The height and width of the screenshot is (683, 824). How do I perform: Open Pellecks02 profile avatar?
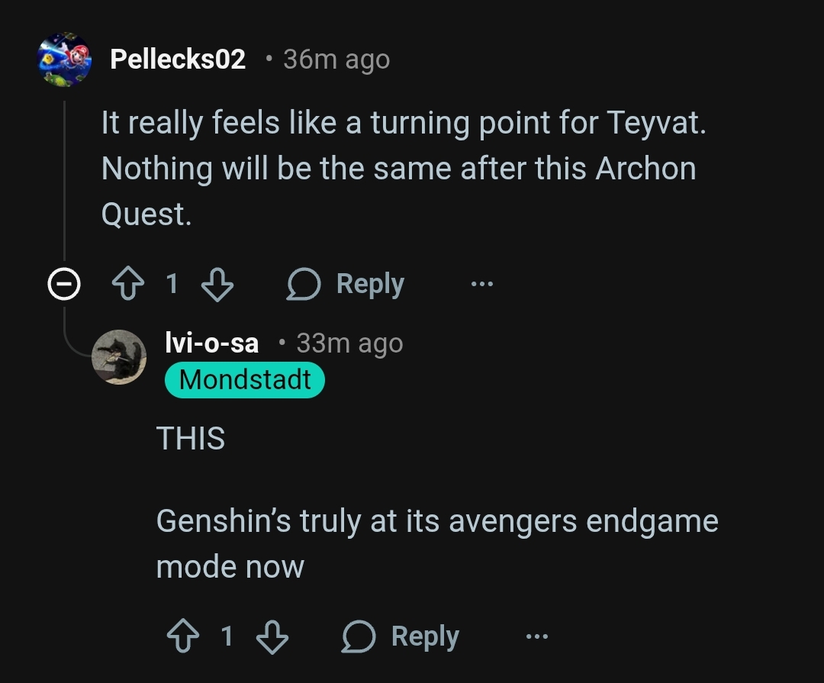pyautogui.click(x=64, y=60)
